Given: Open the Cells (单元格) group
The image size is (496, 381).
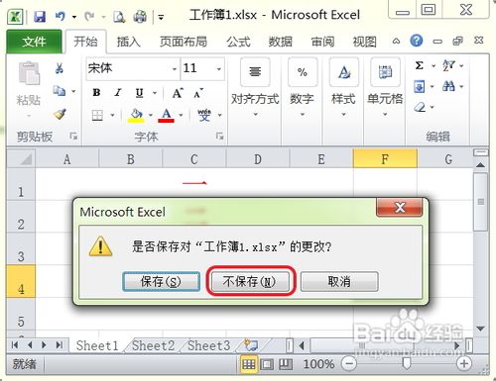Looking at the screenshot, I should 385,88.
